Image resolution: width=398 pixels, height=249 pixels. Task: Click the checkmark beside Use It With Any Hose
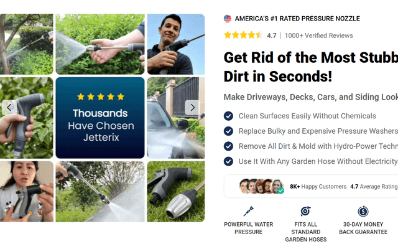click(228, 161)
